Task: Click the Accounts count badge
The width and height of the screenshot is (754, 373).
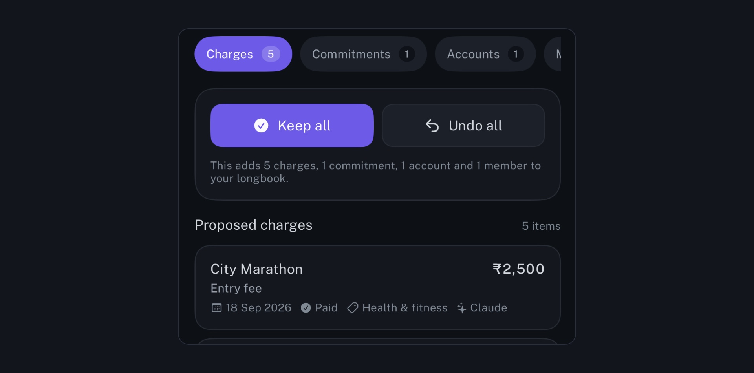Action: pos(516,54)
